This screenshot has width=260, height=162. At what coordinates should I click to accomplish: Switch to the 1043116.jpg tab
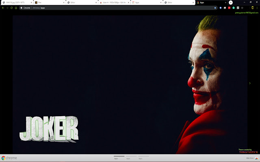click(x=17, y=2)
